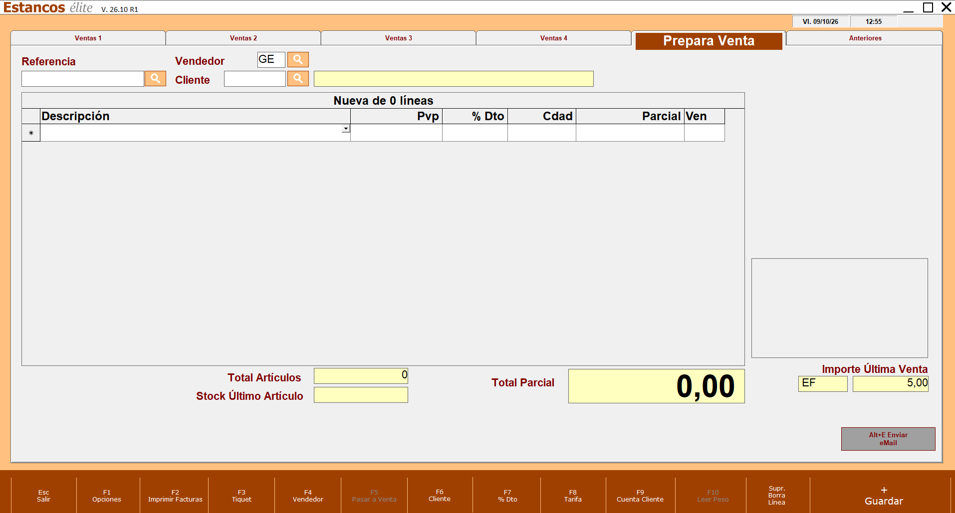Screen dimensions: 955x513
Task: Click F9 Cuenta Cliente button
Action: (640, 496)
